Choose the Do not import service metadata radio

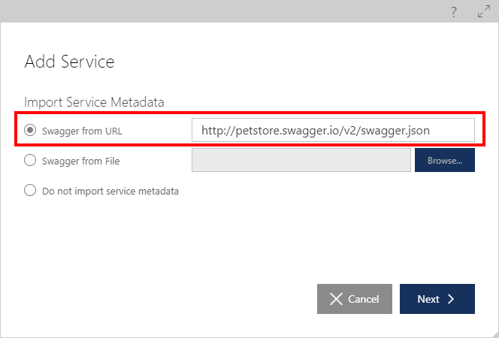pos(30,190)
